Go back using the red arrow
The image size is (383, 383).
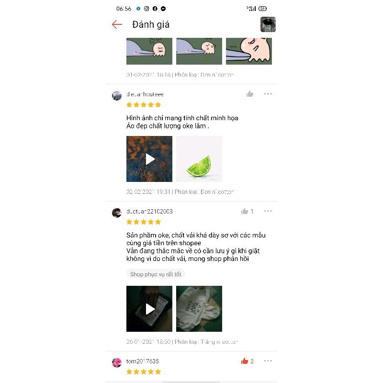[x=117, y=24]
